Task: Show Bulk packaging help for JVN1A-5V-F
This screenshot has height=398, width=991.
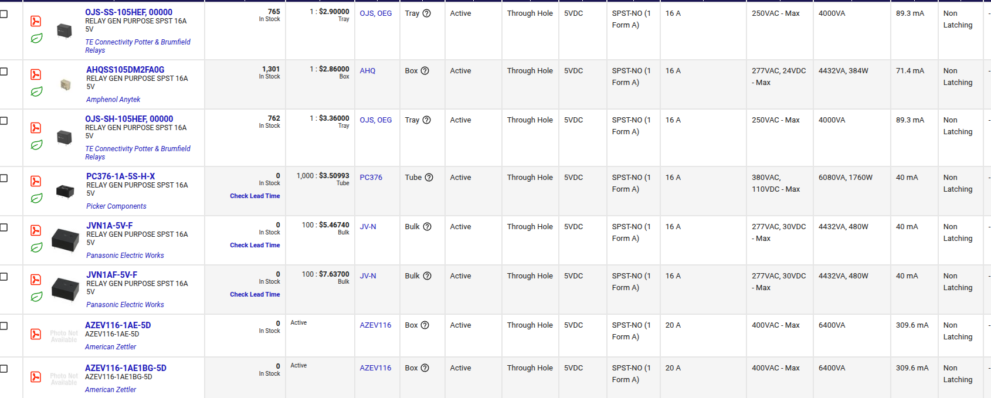Action: coord(427,227)
